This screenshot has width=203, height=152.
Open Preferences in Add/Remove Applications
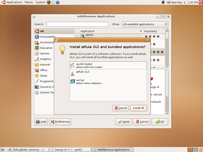click(x=60, y=122)
